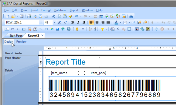Select the barcode field object
Viewport: 176px width, 105px height.
[112, 89]
